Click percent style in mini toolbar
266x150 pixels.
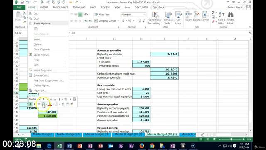(x=66, y=99)
